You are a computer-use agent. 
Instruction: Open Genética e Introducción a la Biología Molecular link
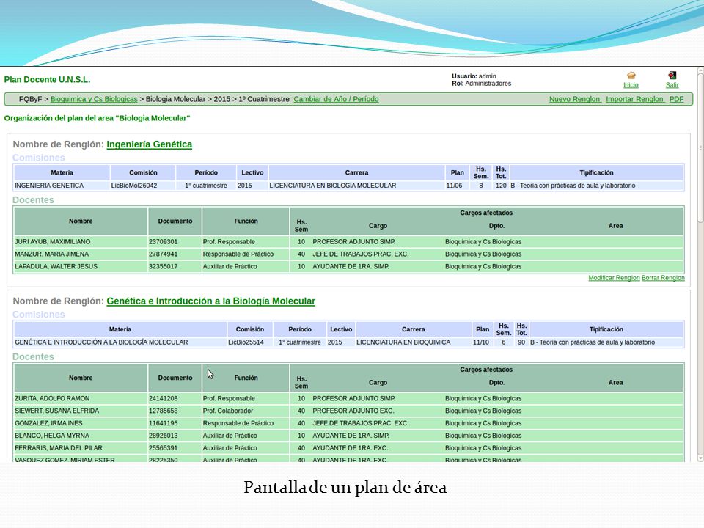point(210,301)
